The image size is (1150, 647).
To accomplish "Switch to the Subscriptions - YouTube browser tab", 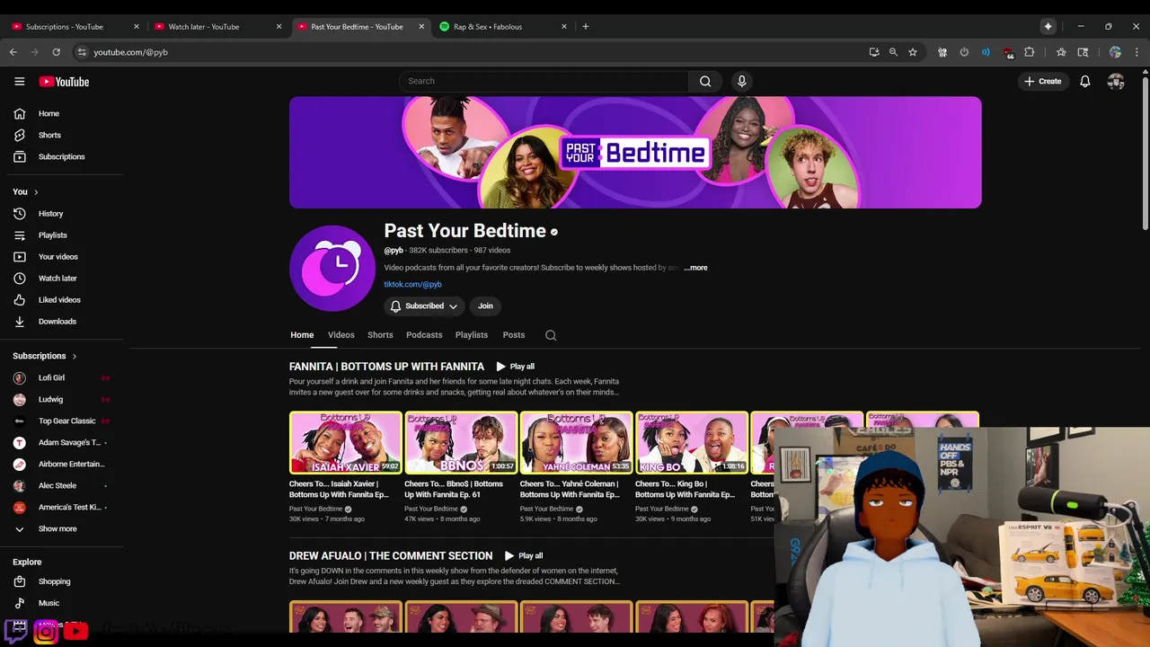I will click(x=74, y=26).
